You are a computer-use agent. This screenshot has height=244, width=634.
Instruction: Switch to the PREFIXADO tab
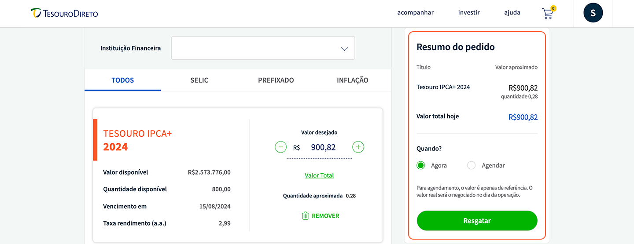pyautogui.click(x=276, y=80)
